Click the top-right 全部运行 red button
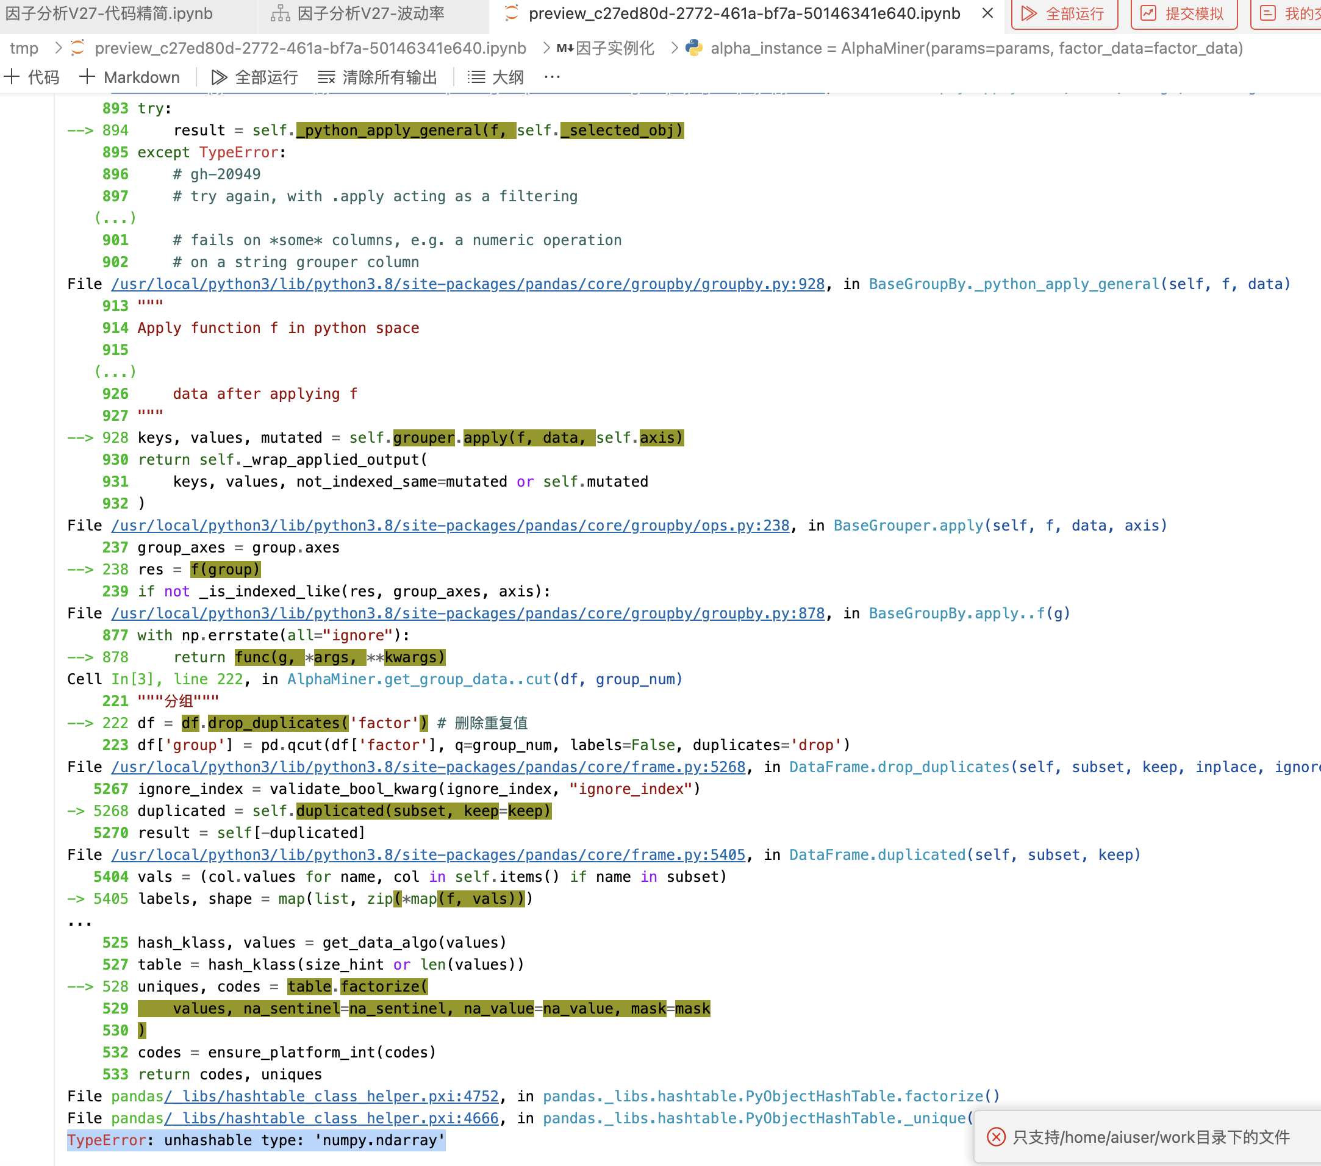Image resolution: width=1321 pixels, height=1166 pixels. coord(1064,13)
